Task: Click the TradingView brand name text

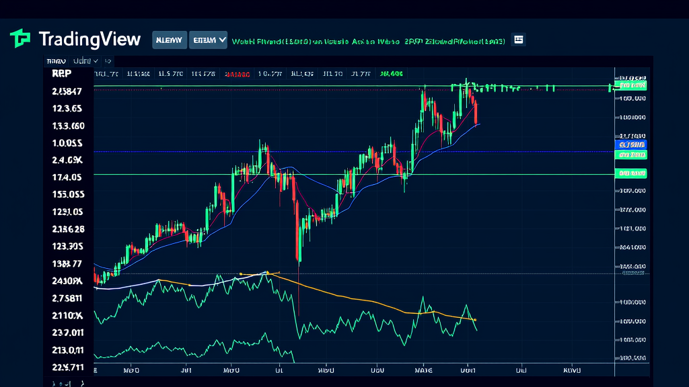Action: click(x=89, y=39)
